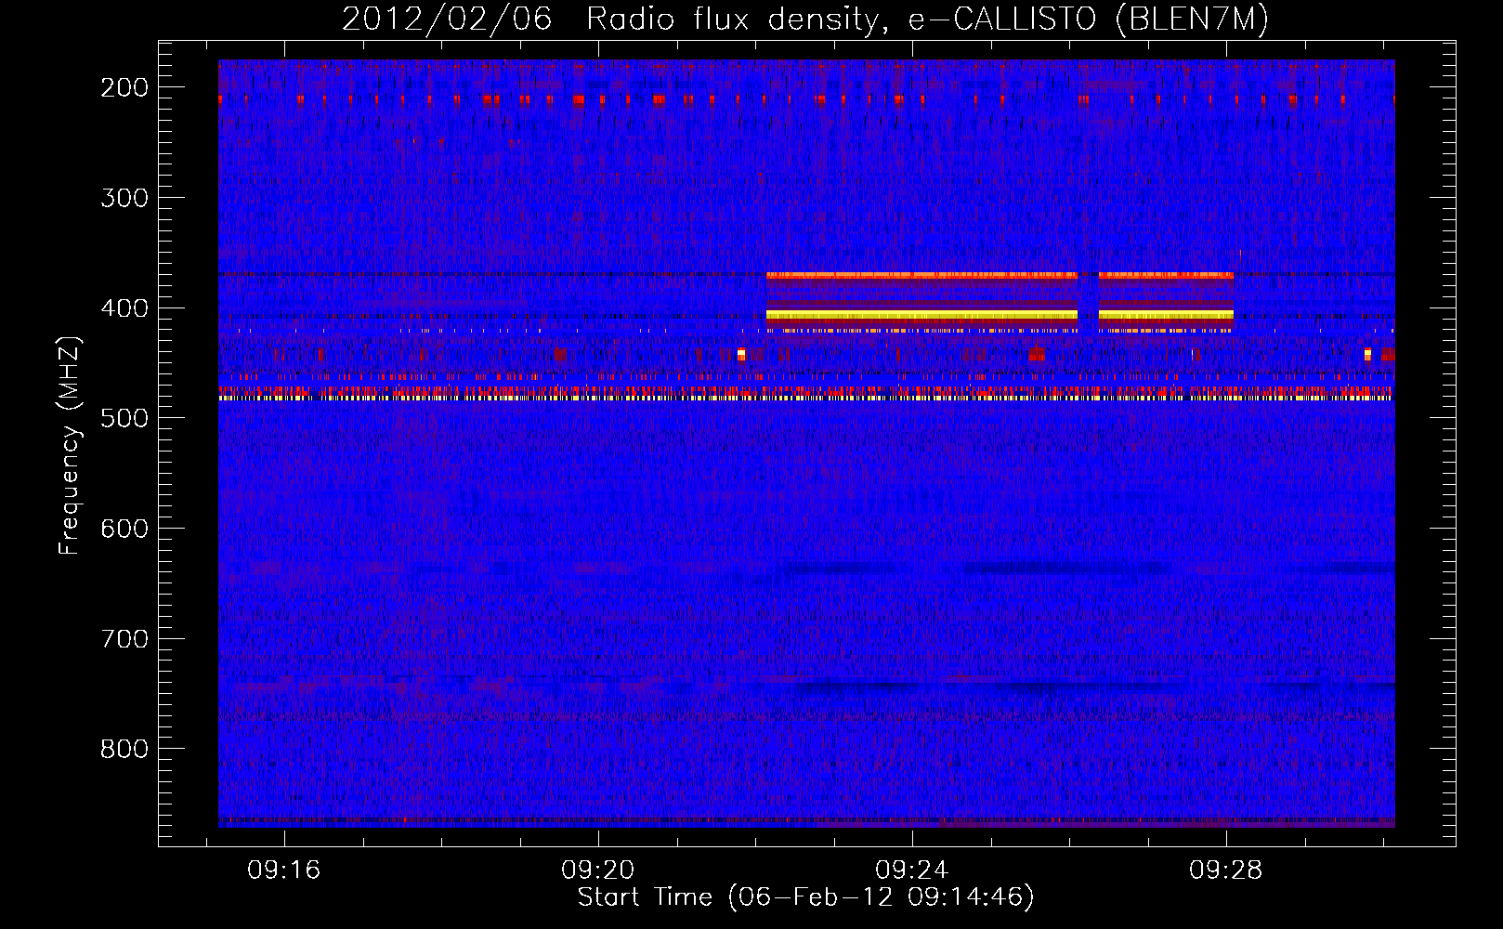Screen dimensions: 1503x929
Task: Click the 09:24 time tick label
Action: click(x=912, y=870)
